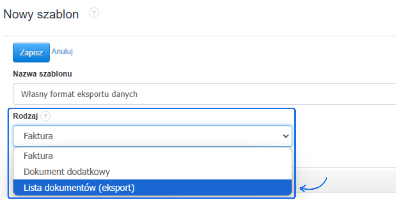Open the help tooltip next to Rodzaj
This screenshot has height=202, width=397.
pos(45,117)
